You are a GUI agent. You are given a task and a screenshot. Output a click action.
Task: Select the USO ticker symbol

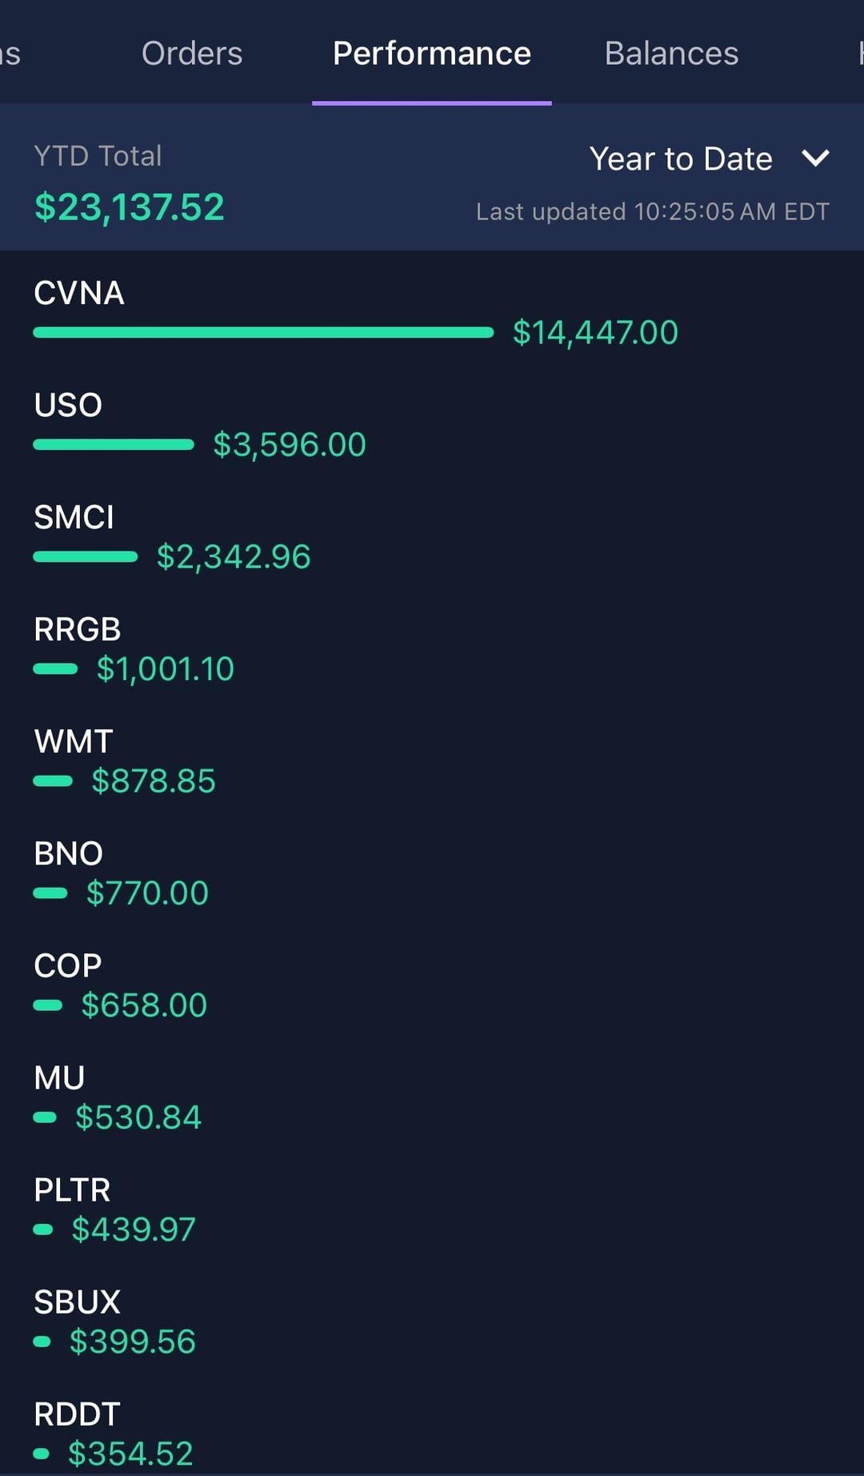click(x=68, y=405)
